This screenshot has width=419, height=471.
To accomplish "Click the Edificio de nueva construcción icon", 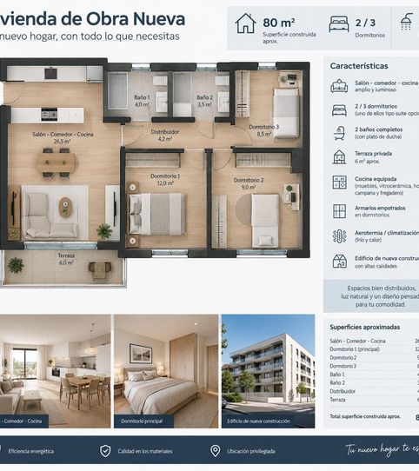I will [x=339, y=261].
